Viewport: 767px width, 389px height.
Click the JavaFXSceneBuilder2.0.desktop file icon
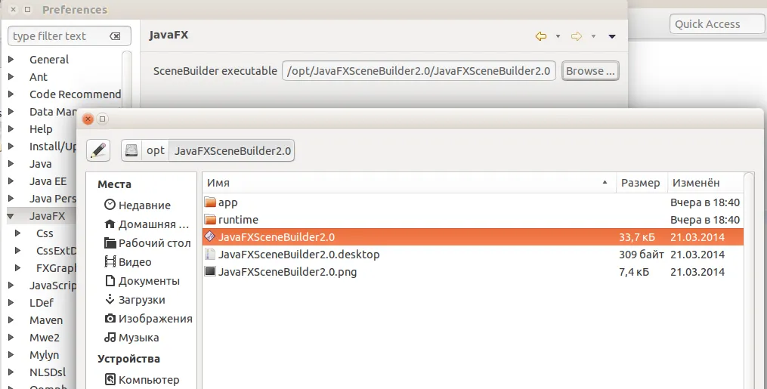[x=210, y=254]
